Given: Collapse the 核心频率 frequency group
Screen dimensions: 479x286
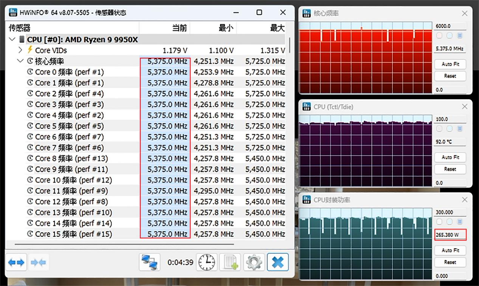Looking at the screenshot, I should pos(20,61).
